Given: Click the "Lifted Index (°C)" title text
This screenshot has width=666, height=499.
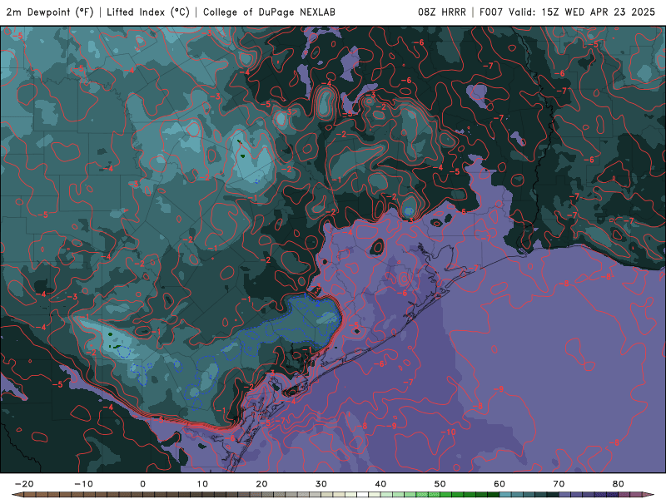Looking at the screenshot, I should tap(148, 12).
